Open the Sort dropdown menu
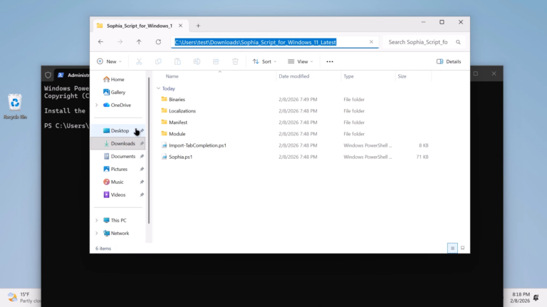The height and width of the screenshot is (307, 547). pyautogui.click(x=264, y=61)
